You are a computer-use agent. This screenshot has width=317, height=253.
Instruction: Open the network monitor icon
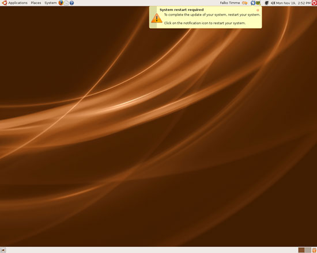tap(267, 3)
